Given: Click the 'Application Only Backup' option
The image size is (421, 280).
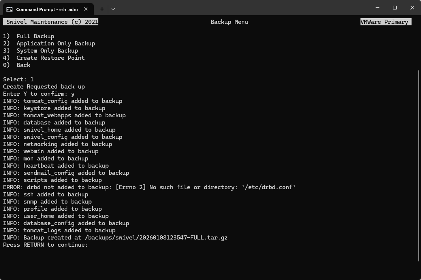Looking at the screenshot, I should click(x=56, y=43).
